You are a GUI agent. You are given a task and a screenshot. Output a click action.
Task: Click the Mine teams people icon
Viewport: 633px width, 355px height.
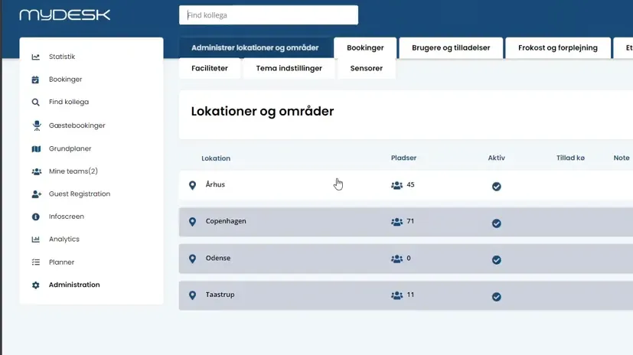[36, 171]
